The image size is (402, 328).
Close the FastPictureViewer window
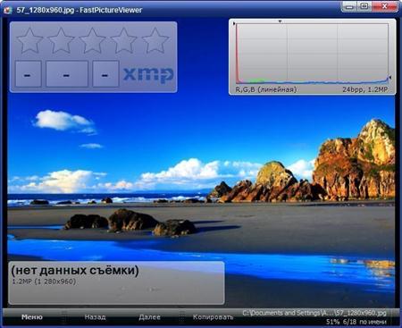click(x=385, y=6)
